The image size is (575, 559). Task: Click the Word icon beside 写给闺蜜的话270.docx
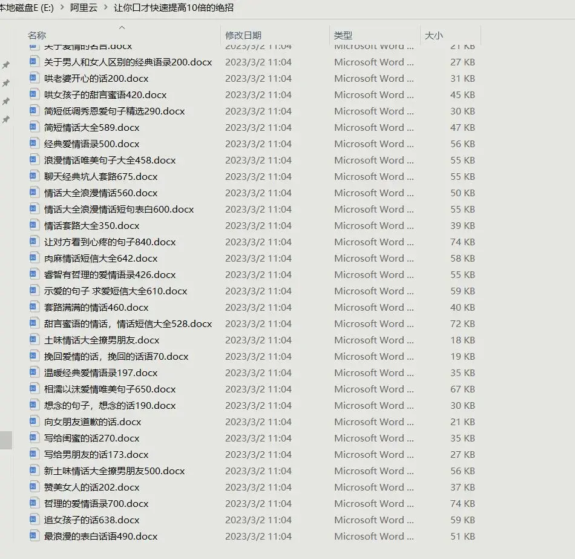pyautogui.click(x=34, y=438)
